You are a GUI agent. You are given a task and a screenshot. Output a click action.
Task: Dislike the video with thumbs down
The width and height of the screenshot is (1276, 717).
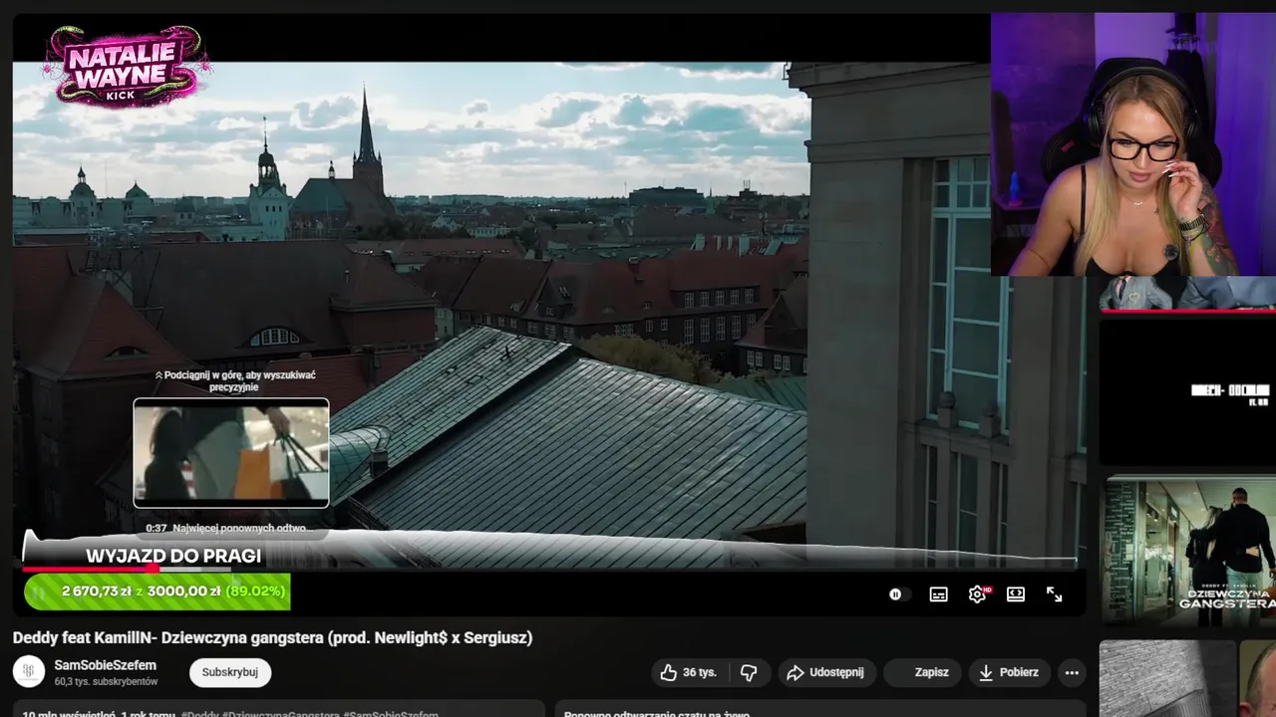(749, 672)
